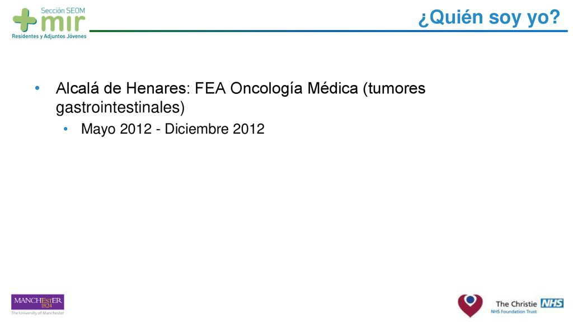
Task: Click the sub-bullet dot before Mayo 2012
Action: [66, 129]
